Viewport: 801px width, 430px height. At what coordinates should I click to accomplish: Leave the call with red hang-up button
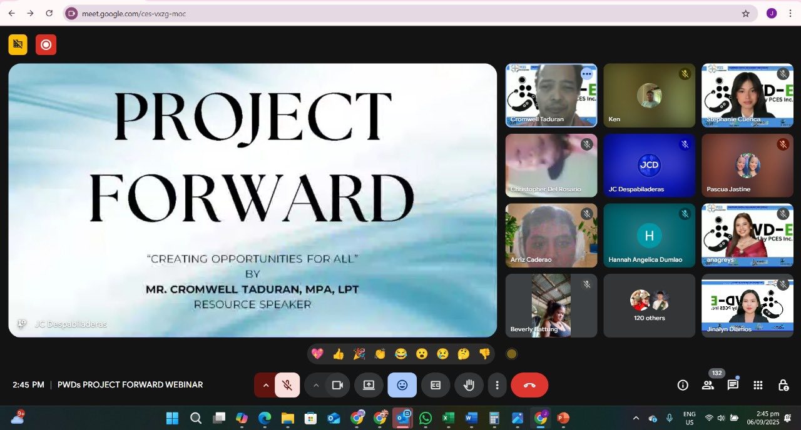pyautogui.click(x=529, y=385)
